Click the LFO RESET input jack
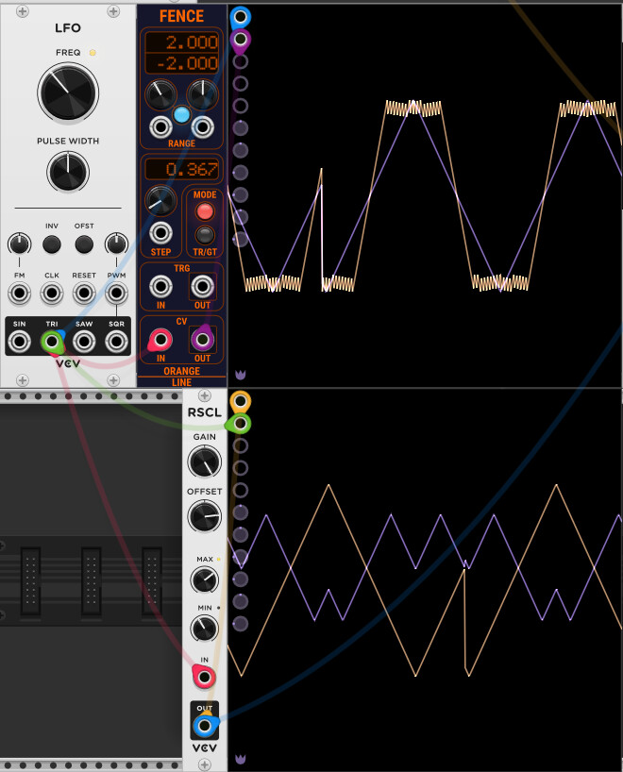Image resolution: width=623 pixels, height=772 pixels. (84, 288)
